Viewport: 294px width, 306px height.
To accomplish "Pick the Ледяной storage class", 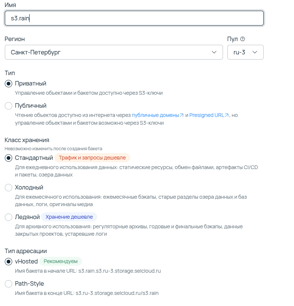I will (9, 217).
